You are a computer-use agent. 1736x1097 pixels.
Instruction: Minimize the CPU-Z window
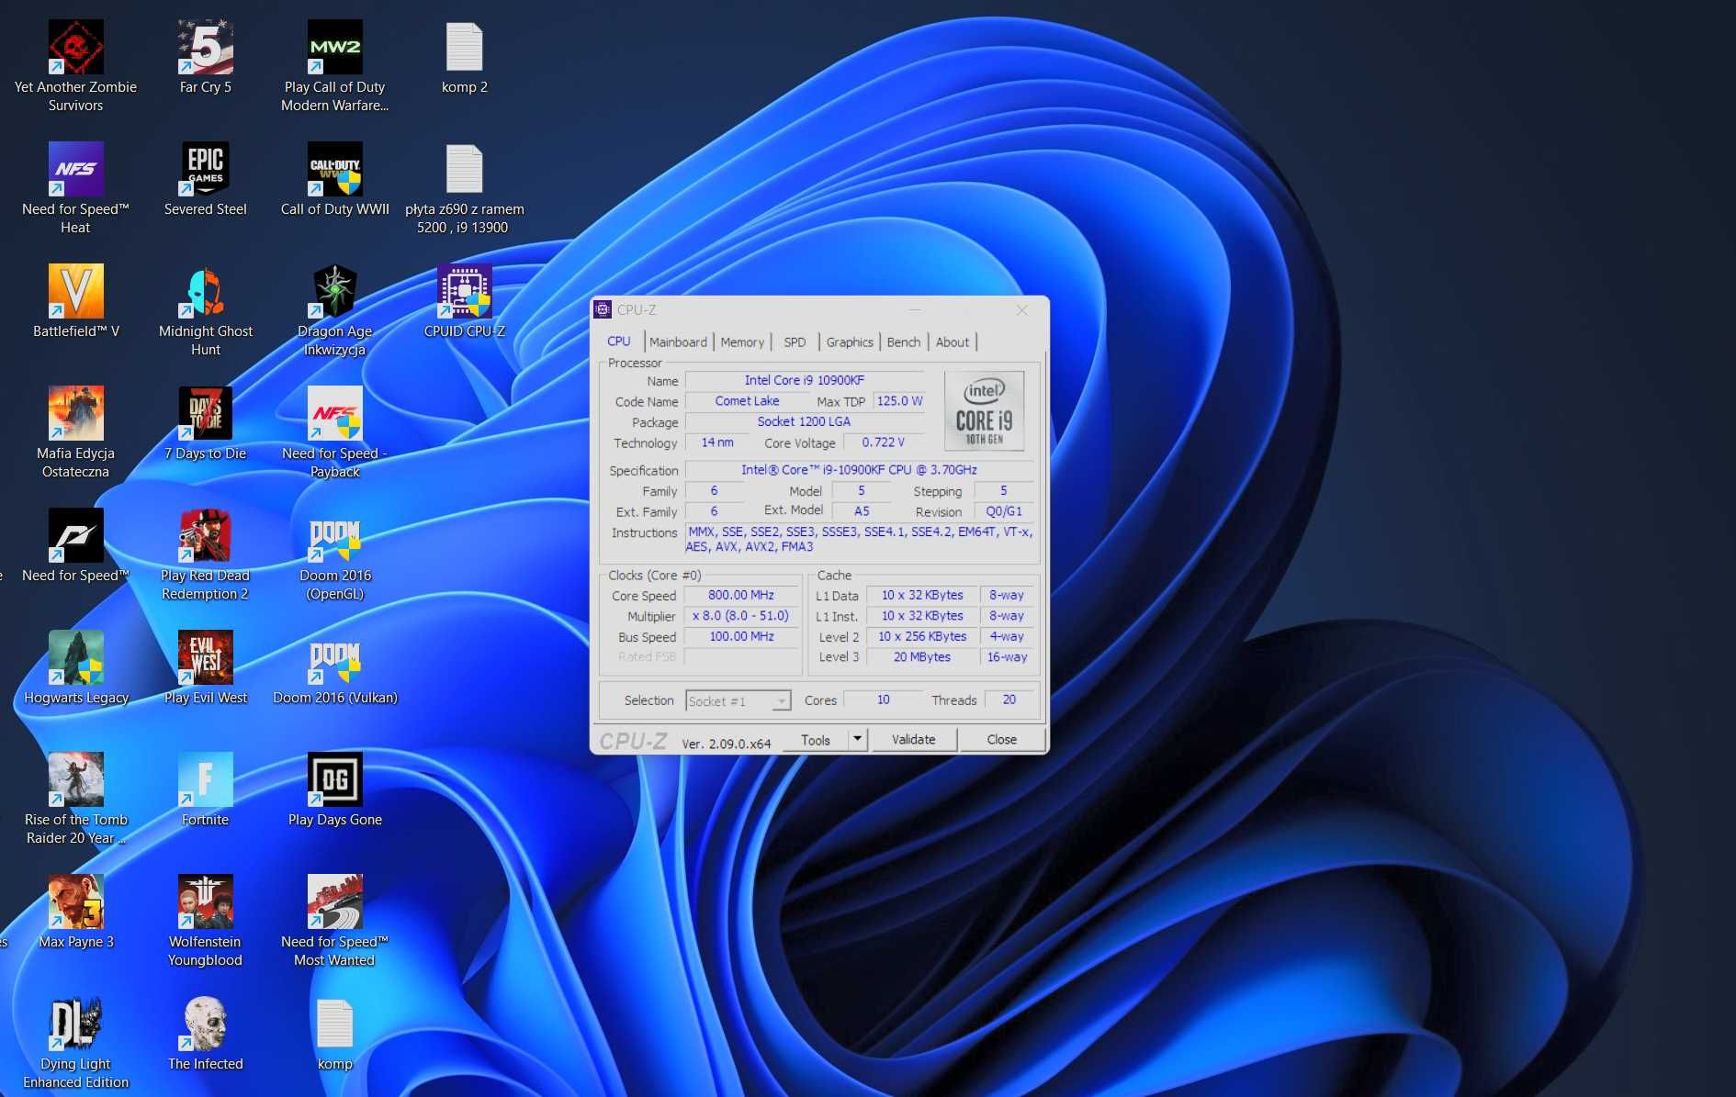click(x=915, y=310)
